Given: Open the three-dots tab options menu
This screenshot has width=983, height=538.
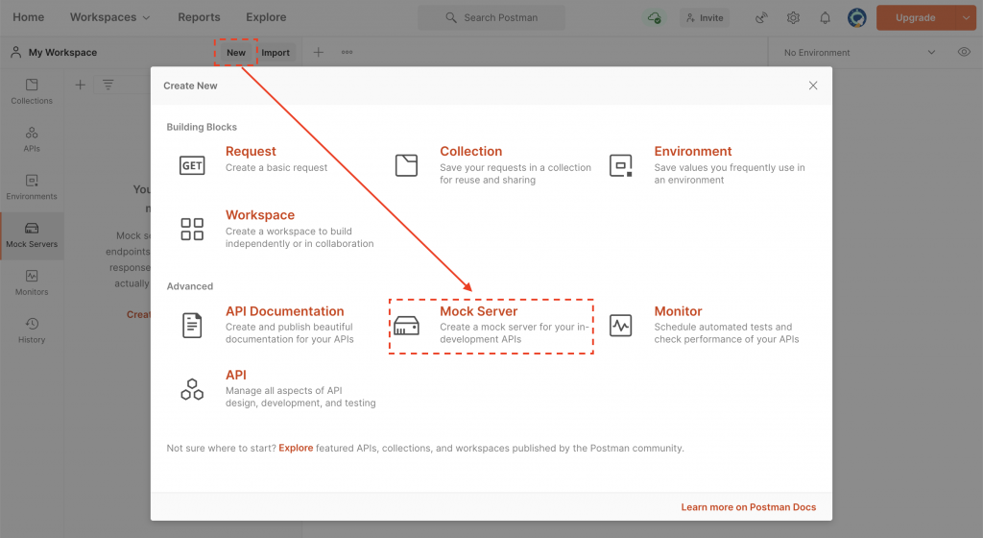Looking at the screenshot, I should click(347, 52).
